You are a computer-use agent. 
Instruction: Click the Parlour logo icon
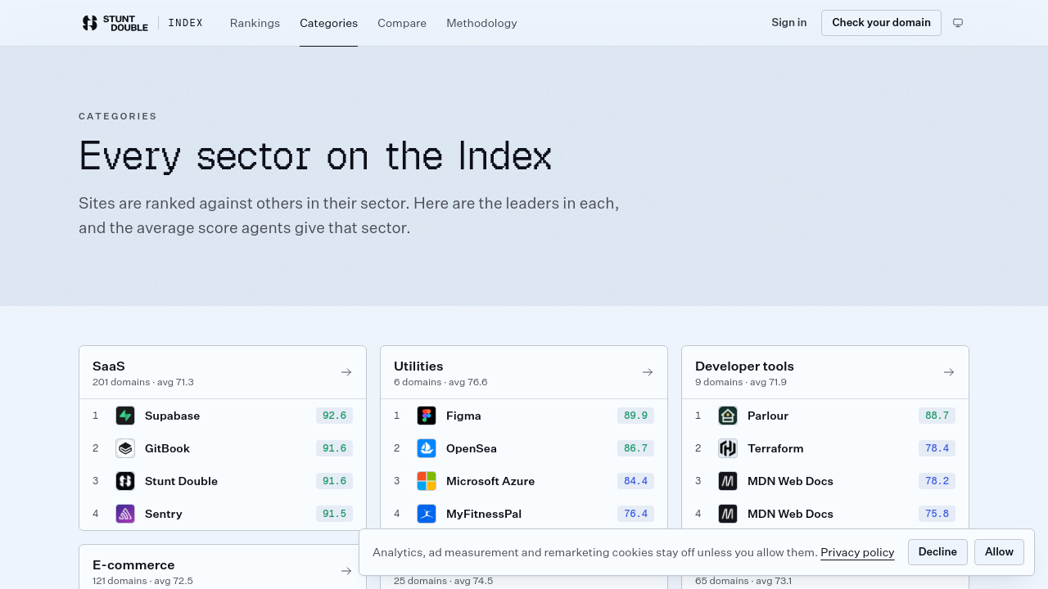[728, 416]
